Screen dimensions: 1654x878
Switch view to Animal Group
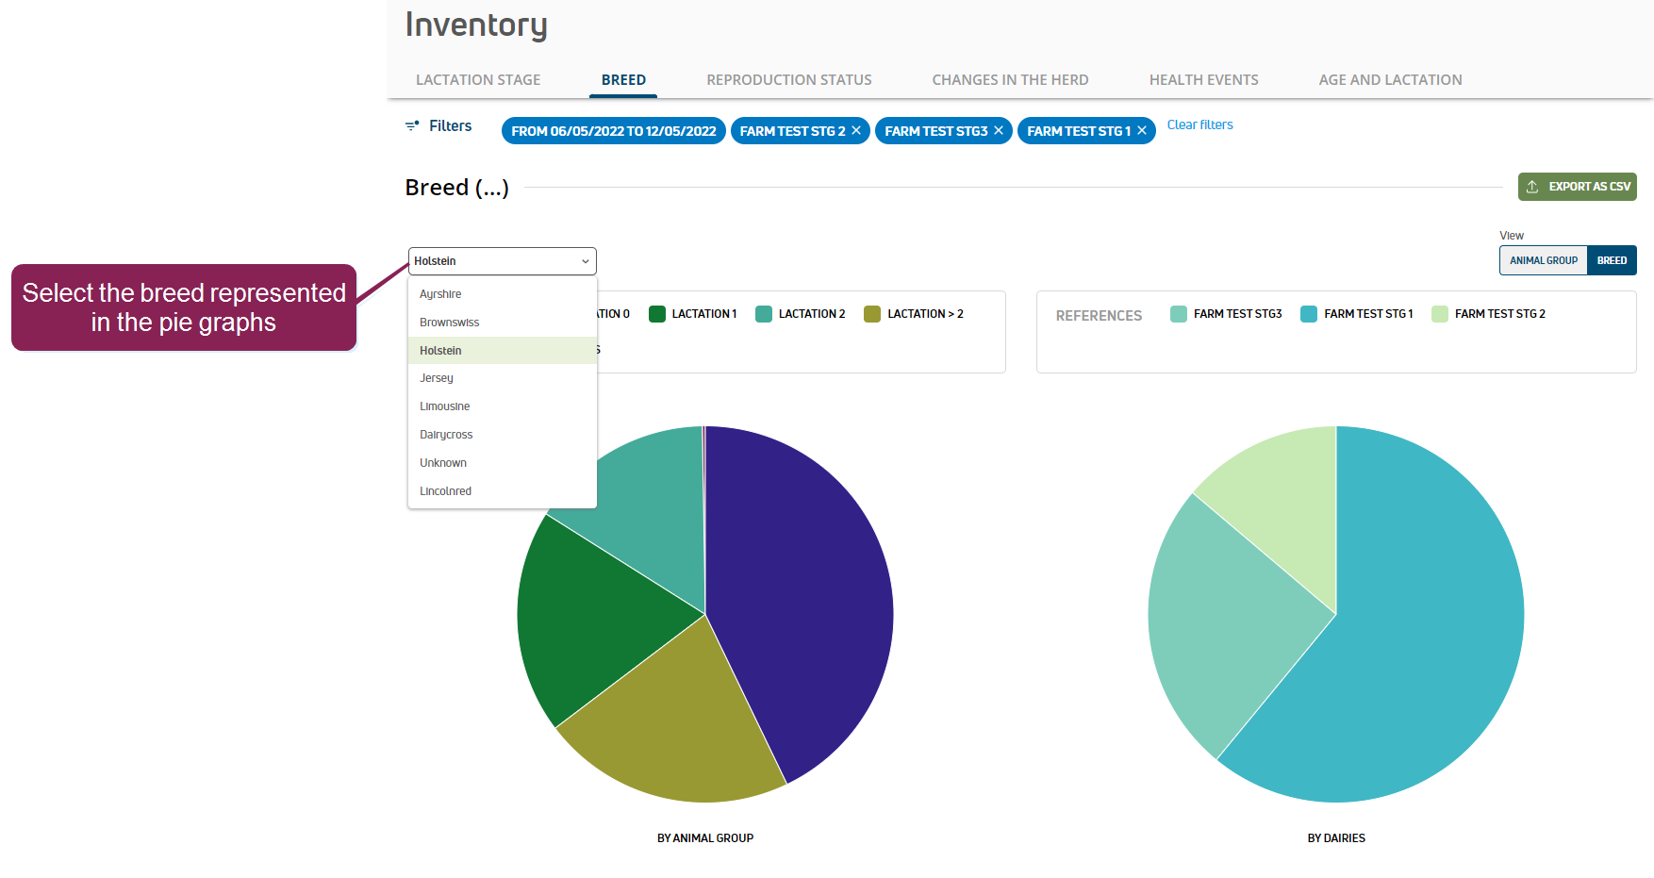tap(1543, 260)
